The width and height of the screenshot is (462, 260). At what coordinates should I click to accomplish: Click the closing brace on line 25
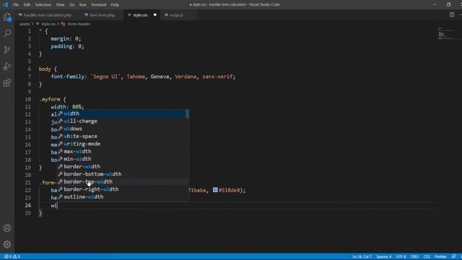coord(40,213)
